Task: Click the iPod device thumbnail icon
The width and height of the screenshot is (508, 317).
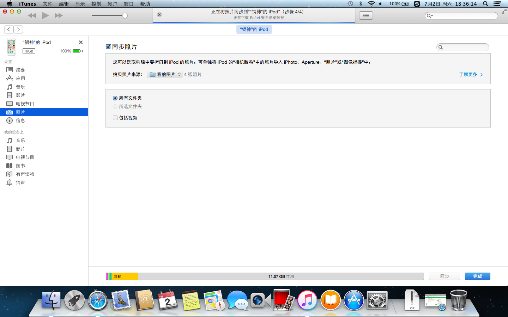Action: pyautogui.click(x=11, y=46)
